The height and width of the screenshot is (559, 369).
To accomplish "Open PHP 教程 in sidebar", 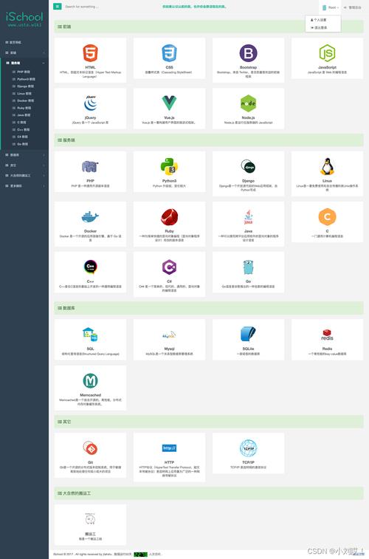I will click(24, 72).
